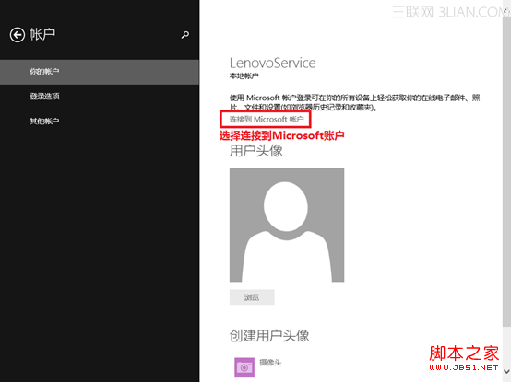Click the LenovoService account name
This screenshot has width=511, height=382.
pyautogui.click(x=272, y=63)
